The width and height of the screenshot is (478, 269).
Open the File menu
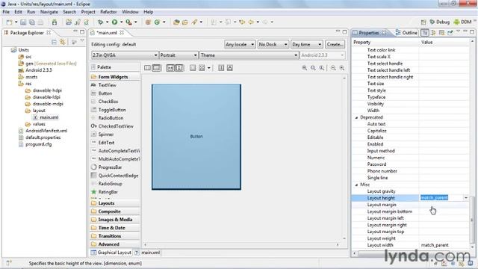[6, 12]
